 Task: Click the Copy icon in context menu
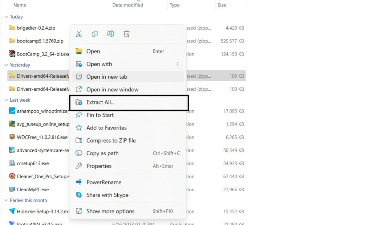pyautogui.click(x=95, y=34)
